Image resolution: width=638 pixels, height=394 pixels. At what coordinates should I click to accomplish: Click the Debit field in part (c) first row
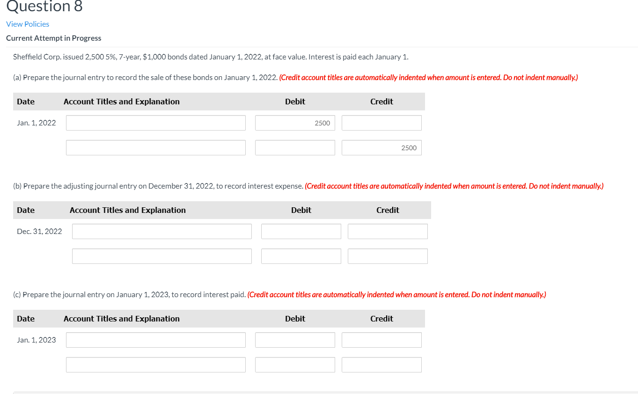coord(295,340)
